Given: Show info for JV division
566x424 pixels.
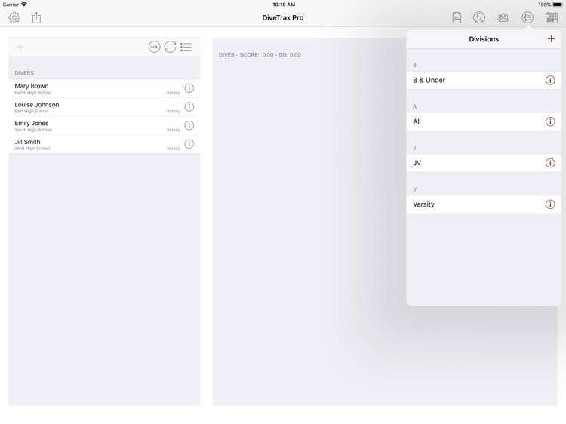Looking at the screenshot, I should point(550,163).
